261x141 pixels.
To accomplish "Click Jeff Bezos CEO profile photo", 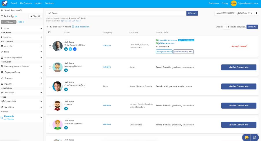I will [57, 46].
